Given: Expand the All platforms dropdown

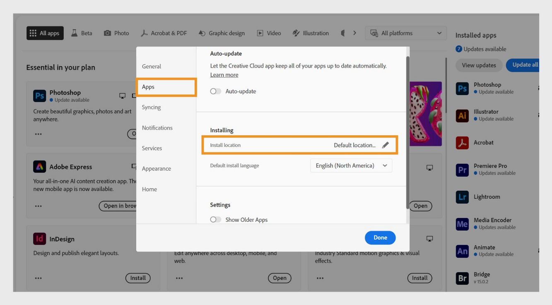Looking at the screenshot, I should [x=406, y=33].
